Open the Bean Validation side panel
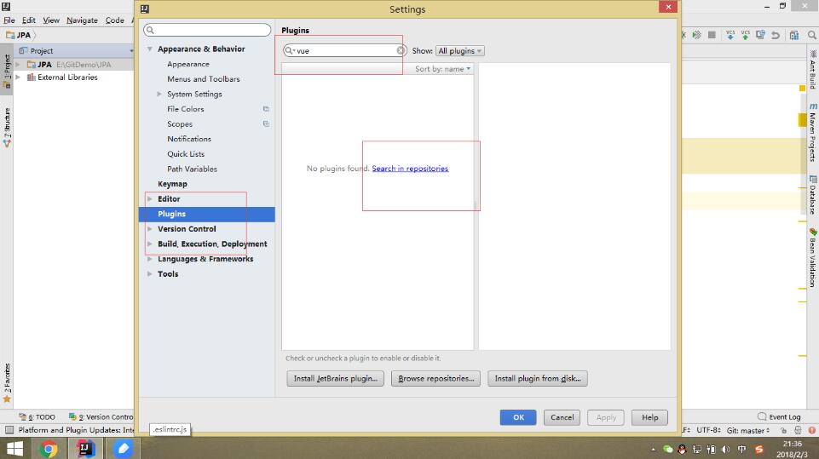The height and width of the screenshot is (459, 819). [x=813, y=257]
